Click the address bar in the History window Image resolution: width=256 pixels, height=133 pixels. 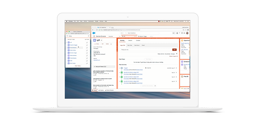78,33
